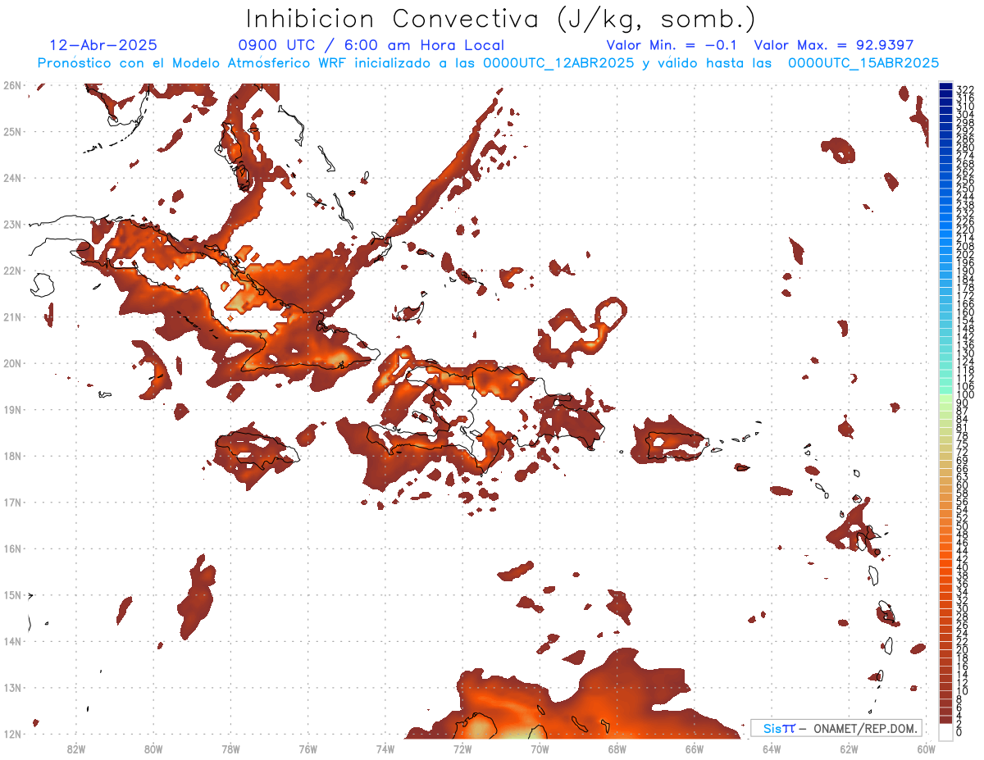Select the dark blue 322 swatch of the color scale
Screen dimensions: 984x760
tap(945, 87)
